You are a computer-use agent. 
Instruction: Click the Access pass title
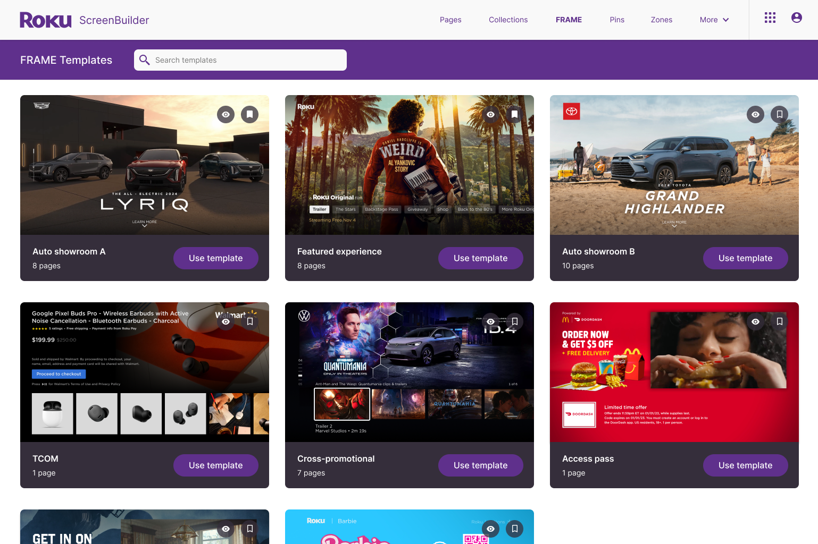click(x=588, y=458)
